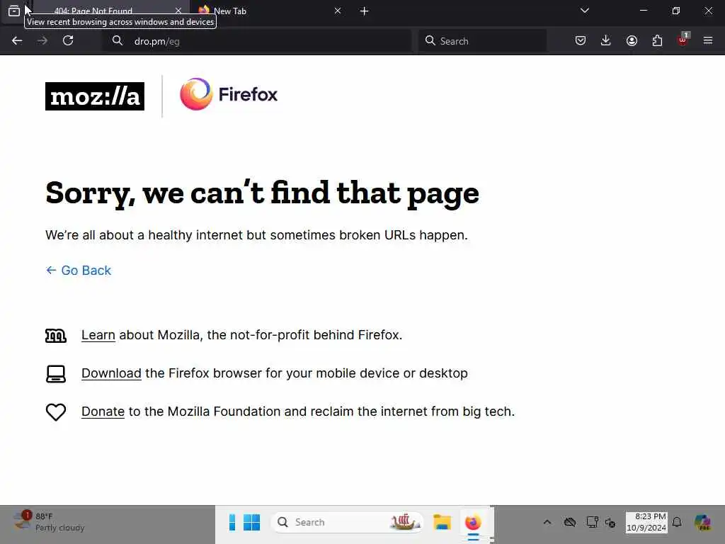Click the uBlock Origin extension icon
Viewport: 725px width, 544px height.
point(683,40)
